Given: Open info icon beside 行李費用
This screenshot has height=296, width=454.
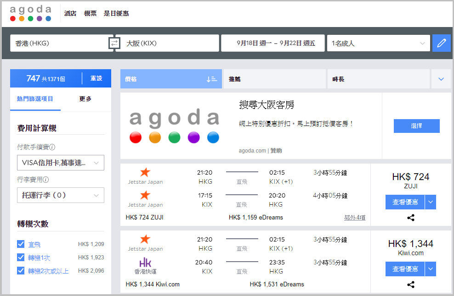Looking at the screenshot, I should click(x=46, y=180).
